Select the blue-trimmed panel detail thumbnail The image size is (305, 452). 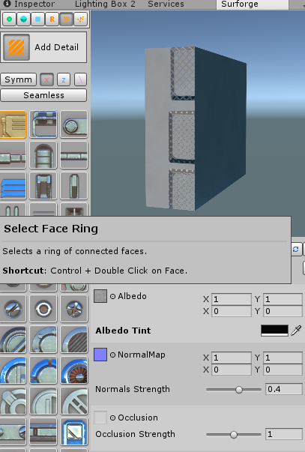point(43,124)
